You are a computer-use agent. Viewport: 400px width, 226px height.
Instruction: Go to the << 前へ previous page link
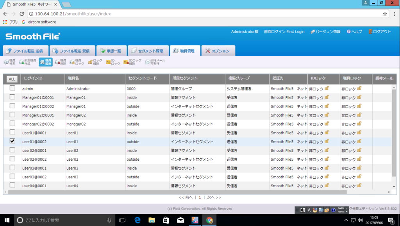click(x=186, y=197)
